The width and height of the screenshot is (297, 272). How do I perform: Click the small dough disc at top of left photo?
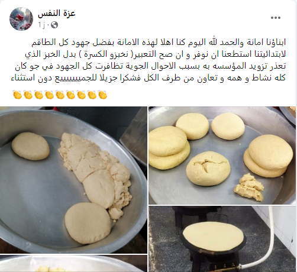pos(30,146)
